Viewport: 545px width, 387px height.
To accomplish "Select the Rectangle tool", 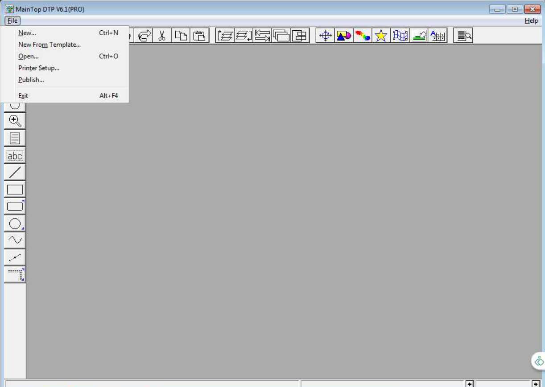I will coord(15,189).
